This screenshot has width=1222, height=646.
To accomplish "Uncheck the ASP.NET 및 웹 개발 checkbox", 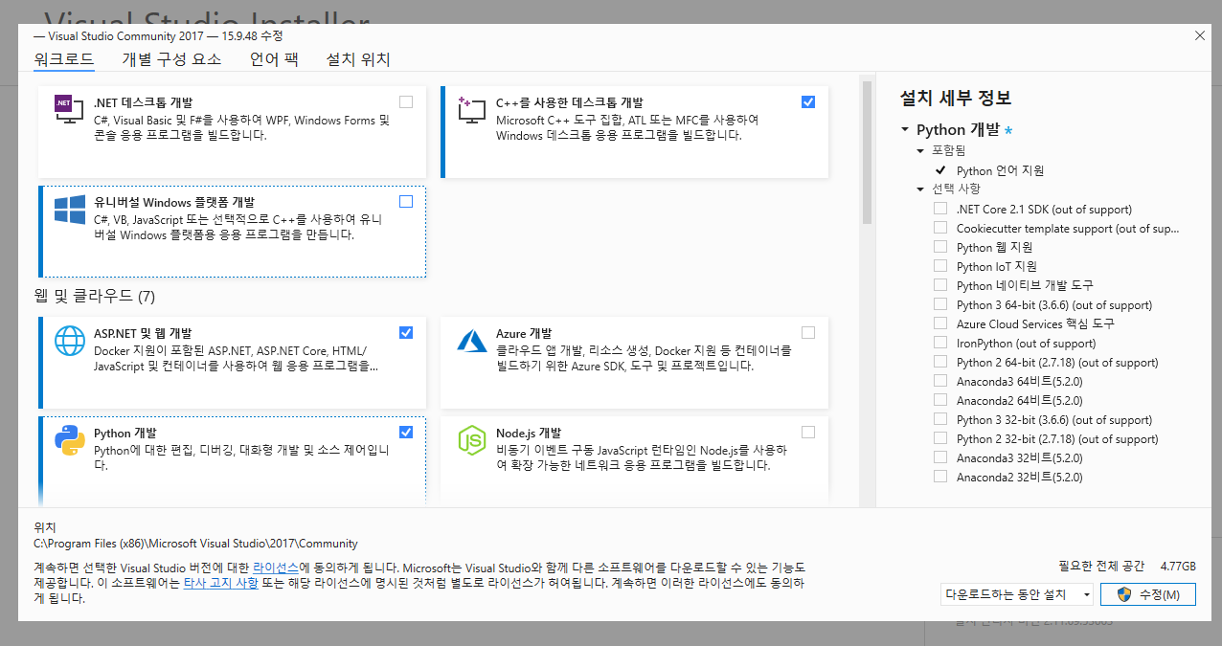I will 406,332.
